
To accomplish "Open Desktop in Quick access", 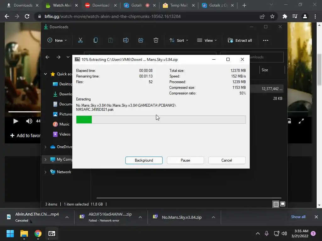I will (x=63, y=84).
